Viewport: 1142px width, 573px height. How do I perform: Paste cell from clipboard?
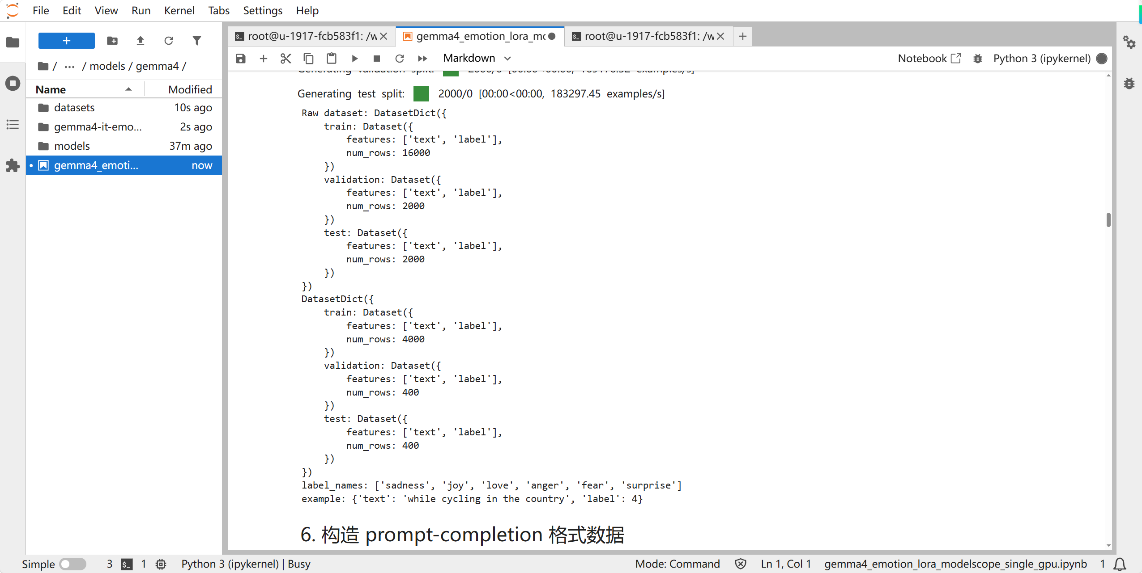pos(332,59)
